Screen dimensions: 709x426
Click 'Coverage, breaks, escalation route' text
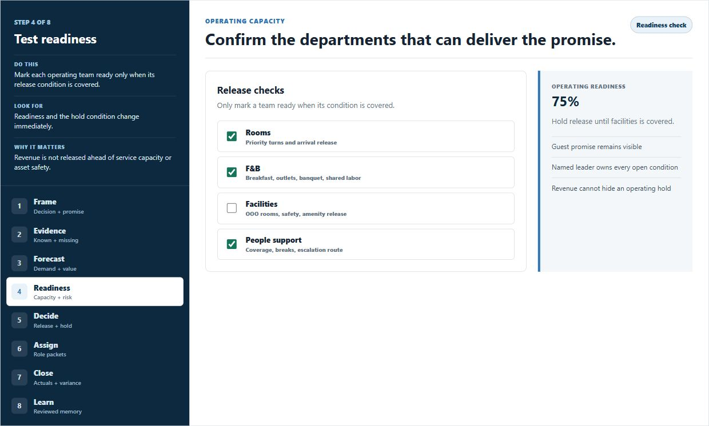(294, 250)
